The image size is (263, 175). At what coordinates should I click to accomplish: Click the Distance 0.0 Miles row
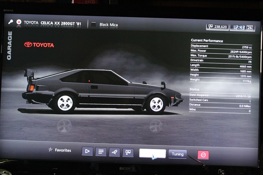tap(220, 105)
